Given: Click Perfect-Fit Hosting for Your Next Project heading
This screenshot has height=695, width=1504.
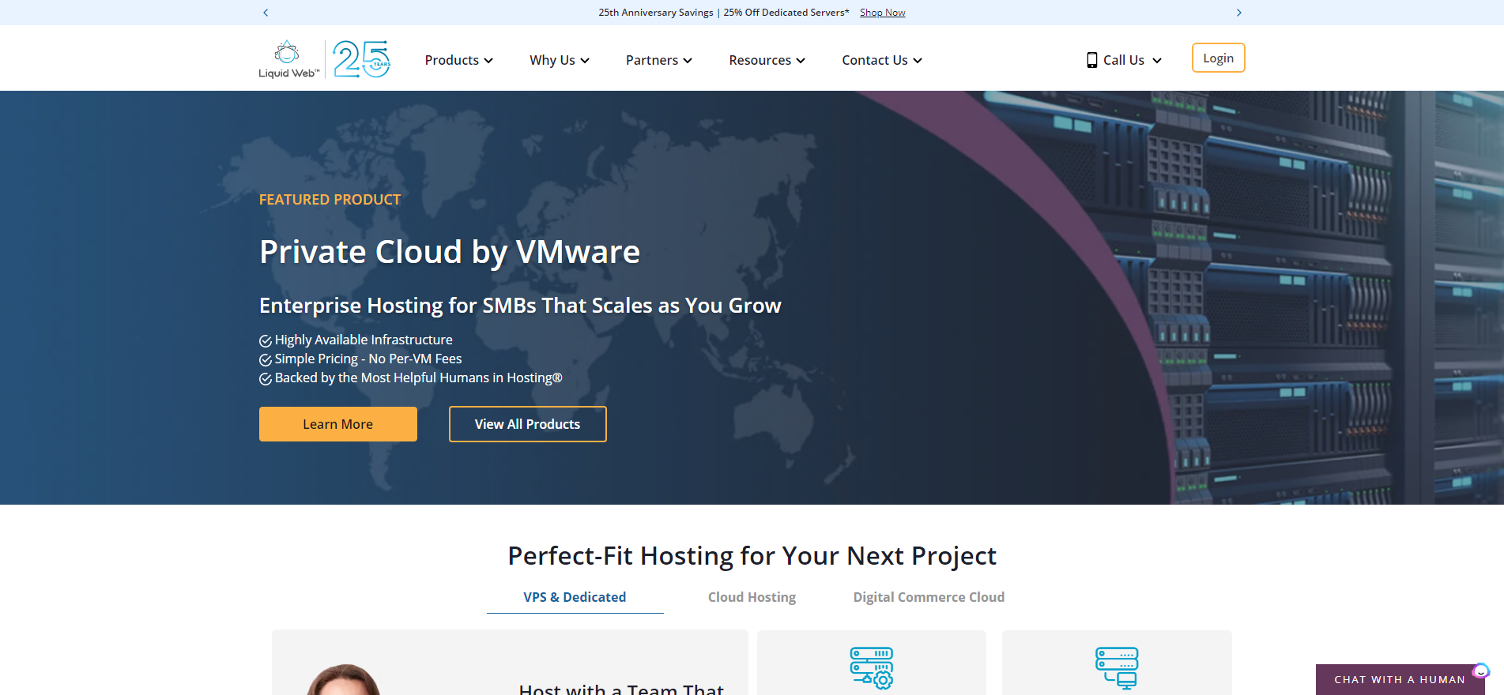Looking at the screenshot, I should click(x=752, y=556).
